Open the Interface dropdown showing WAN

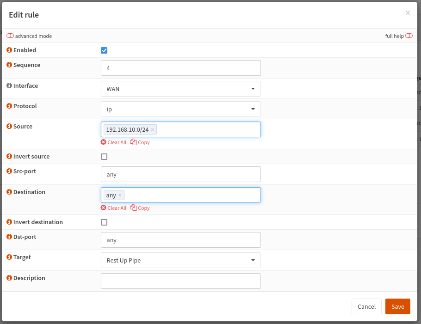[x=180, y=88]
